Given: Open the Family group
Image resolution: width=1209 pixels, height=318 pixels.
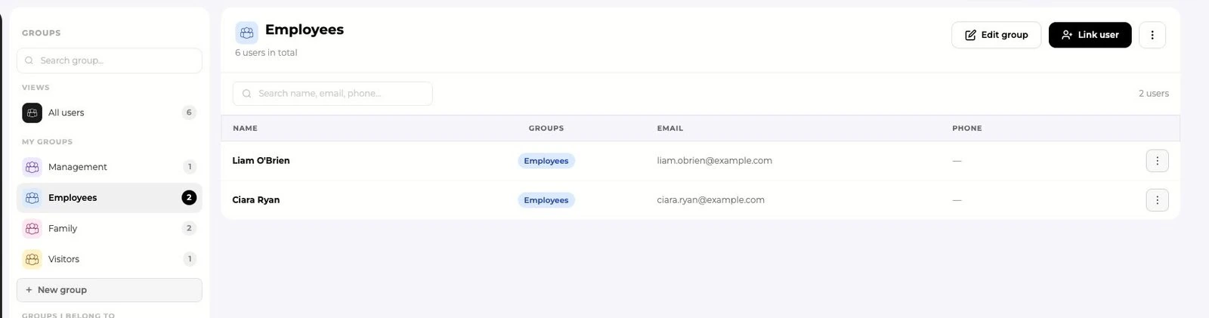Looking at the screenshot, I should coord(110,228).
